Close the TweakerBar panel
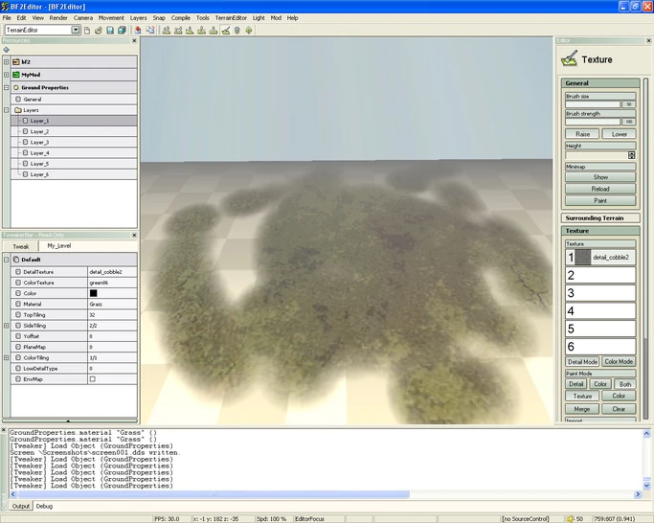 click(x=136, y=235)
